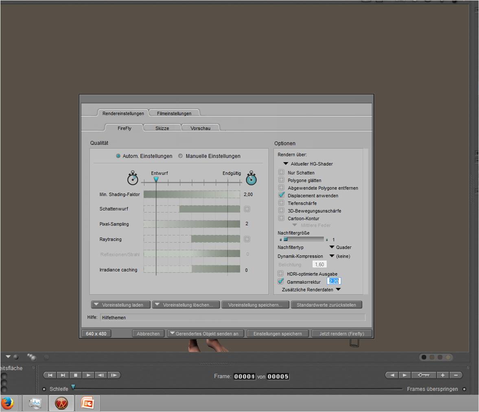
Task: Click Standardwerte zurückstellen button
Action: [x=326, y=305]
